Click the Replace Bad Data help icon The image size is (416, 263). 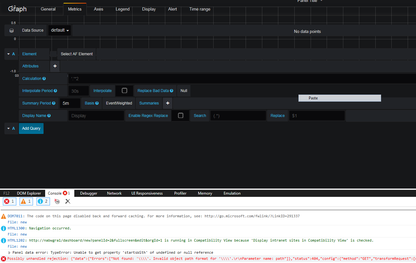point(172,90)
